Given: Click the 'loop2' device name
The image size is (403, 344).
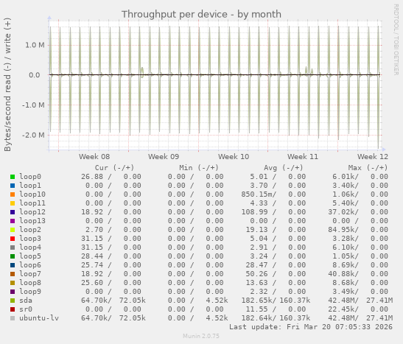Looking at the screenshot, I should pyautogui.click(x=30, y=230).
